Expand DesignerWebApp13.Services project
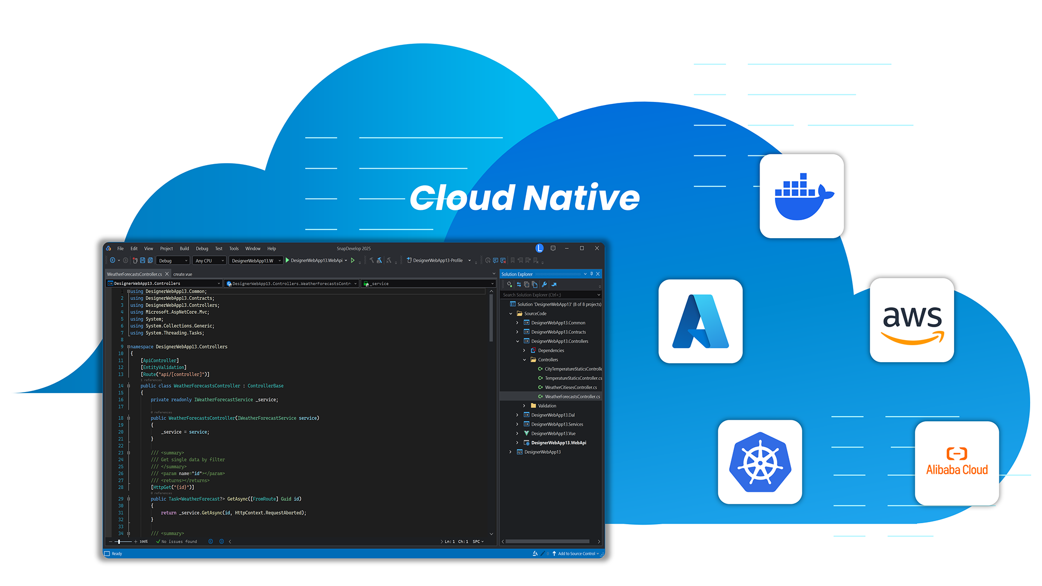Viewport: 1042px width, 586px height. coord(518,424)
